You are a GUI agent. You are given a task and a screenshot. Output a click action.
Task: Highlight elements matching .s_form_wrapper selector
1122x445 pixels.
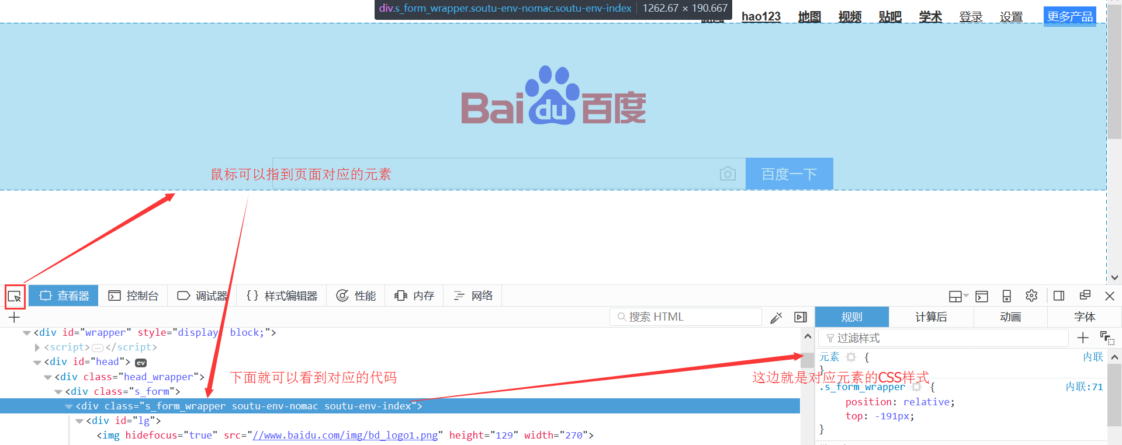pyautogui.click(x=916, y=387)
